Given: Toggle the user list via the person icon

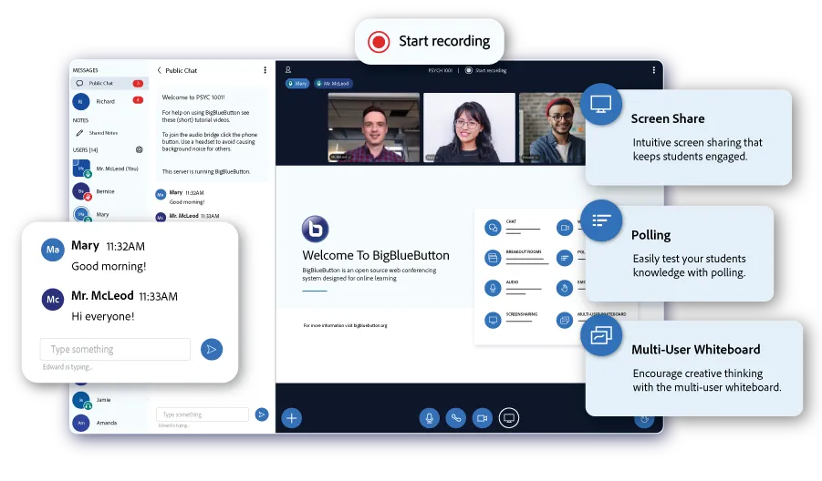Looking at the screenshot, I should coord(287,69).
